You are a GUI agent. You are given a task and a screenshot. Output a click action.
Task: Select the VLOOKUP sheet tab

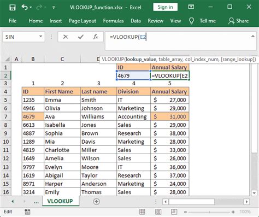pyautogui.click(x=60, y=201)
